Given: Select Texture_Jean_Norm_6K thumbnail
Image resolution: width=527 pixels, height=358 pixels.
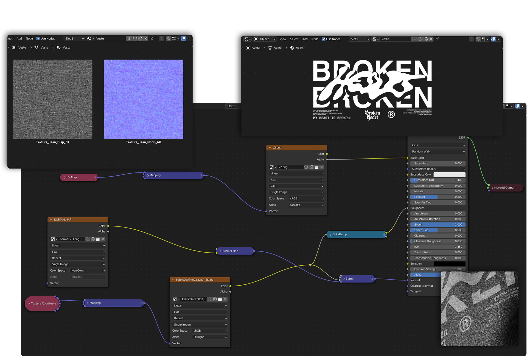Looking at the screenshot, I should click(x=143, y=99).
